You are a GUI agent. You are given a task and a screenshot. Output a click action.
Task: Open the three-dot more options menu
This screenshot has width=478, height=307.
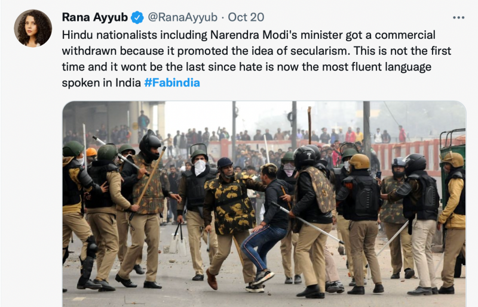click(x=458, y=18)
